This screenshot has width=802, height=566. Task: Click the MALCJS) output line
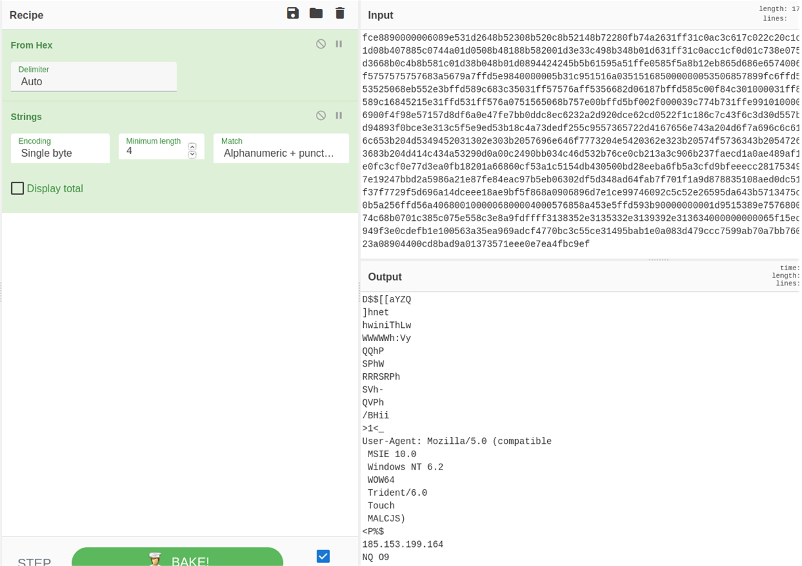coord(386,519)
